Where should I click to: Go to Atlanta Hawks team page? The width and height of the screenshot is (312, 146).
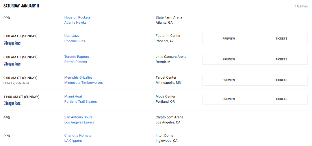click(75, 23)
